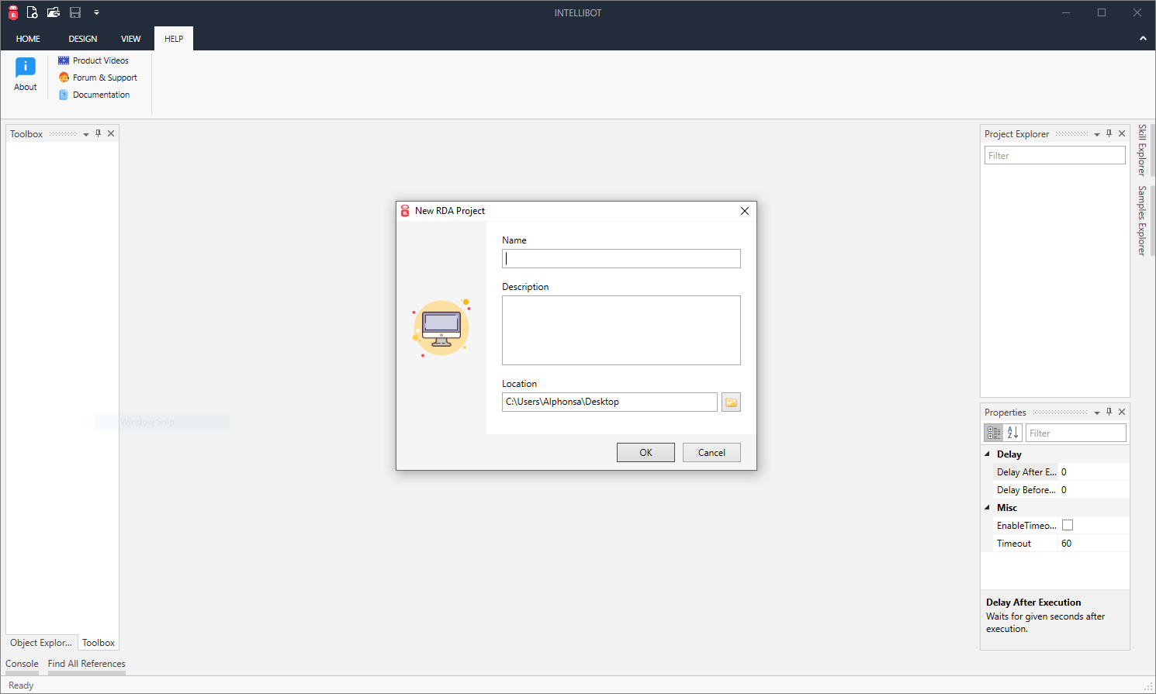Viewport: 1156px width, 694px height.
Task: Click the Open Project folder icon
Action: 53,12
